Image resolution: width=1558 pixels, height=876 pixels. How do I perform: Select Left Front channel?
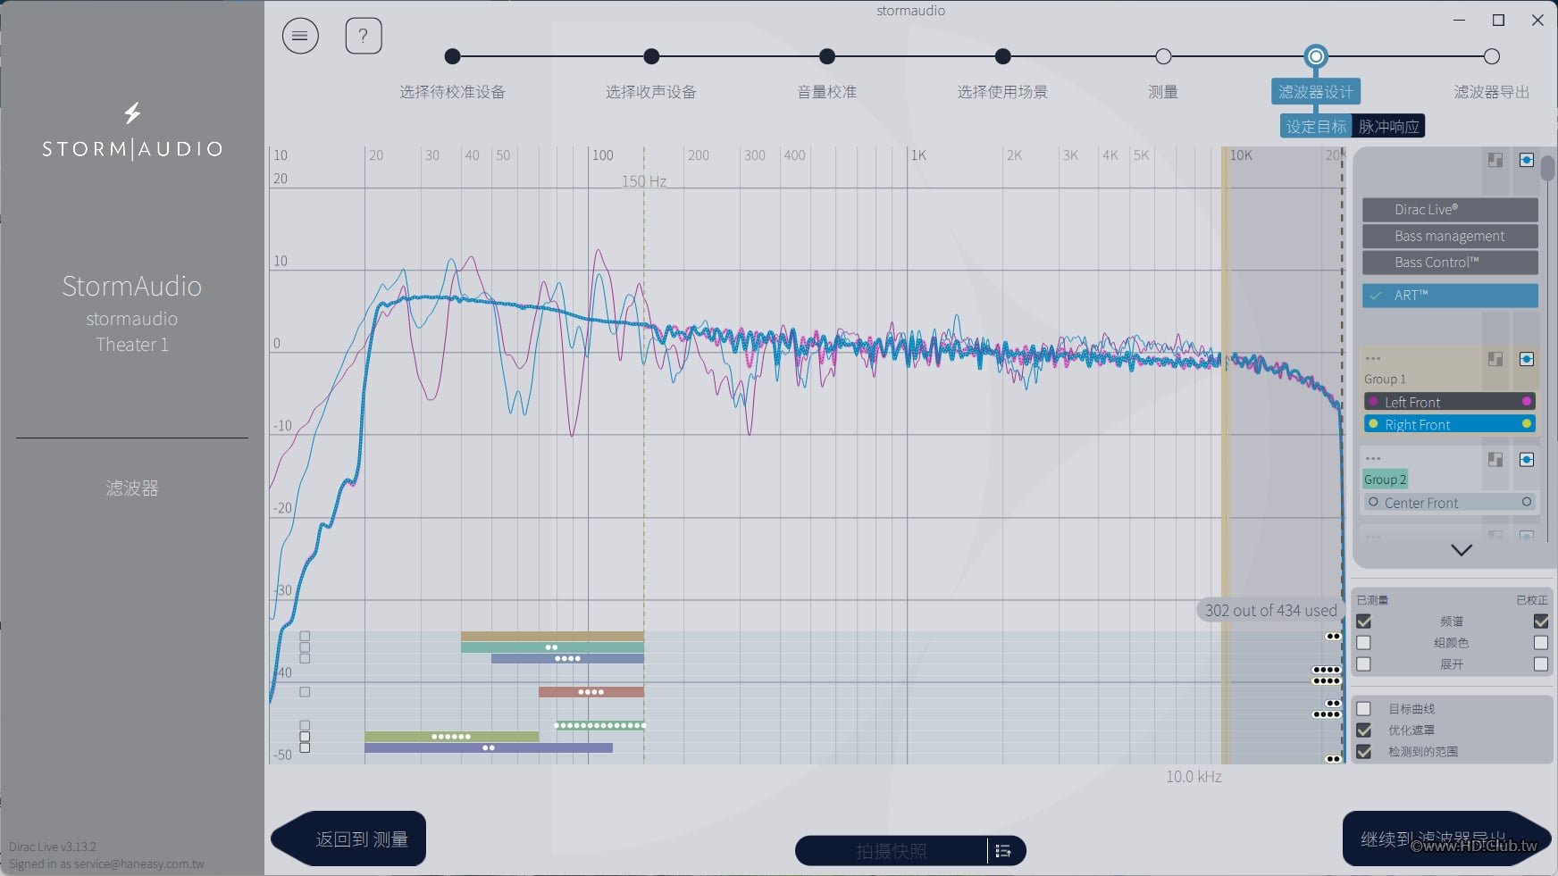click(1449, 402)
